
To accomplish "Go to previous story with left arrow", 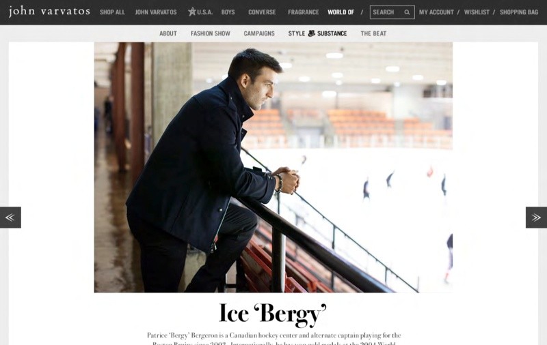I will pyautogui.click(x=10, y=217).
